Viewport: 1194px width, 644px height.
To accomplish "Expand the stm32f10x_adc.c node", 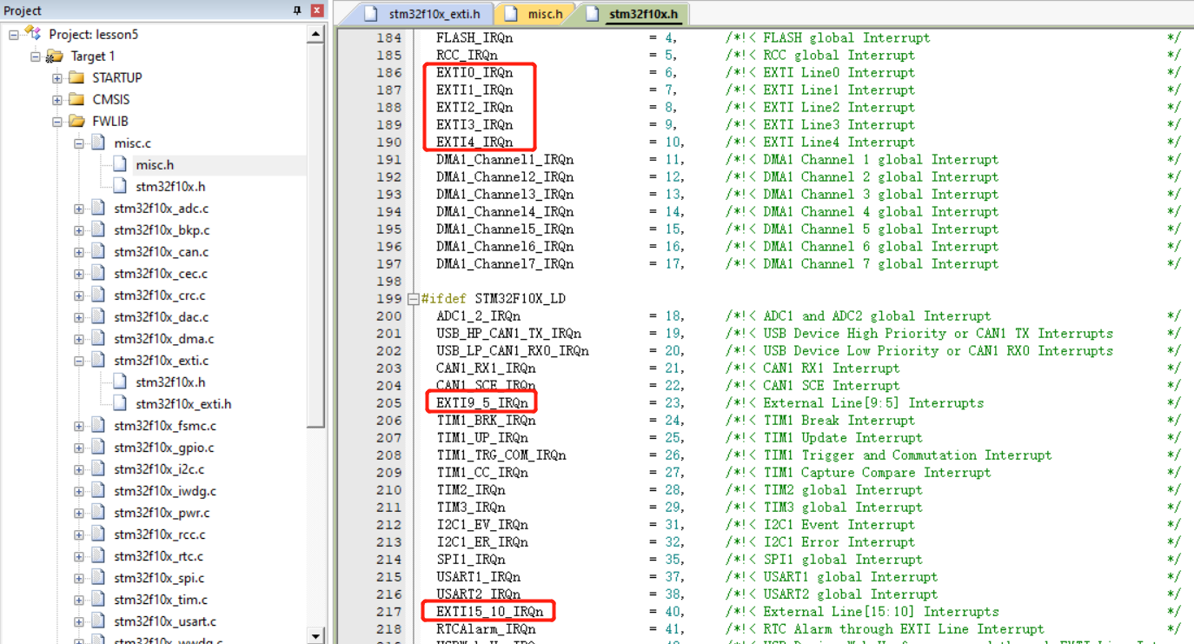I will (79, 209).
